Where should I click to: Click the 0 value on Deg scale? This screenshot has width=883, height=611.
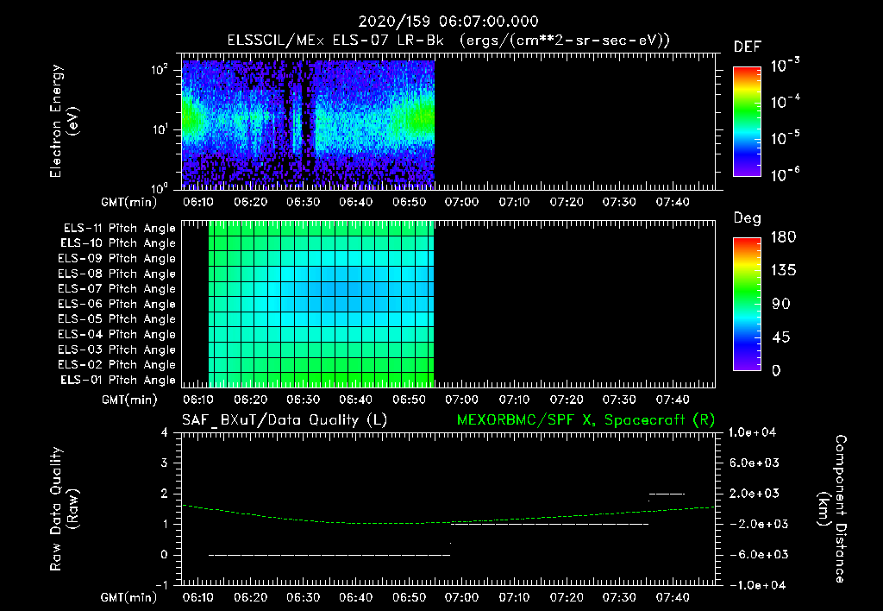point(776,371)
